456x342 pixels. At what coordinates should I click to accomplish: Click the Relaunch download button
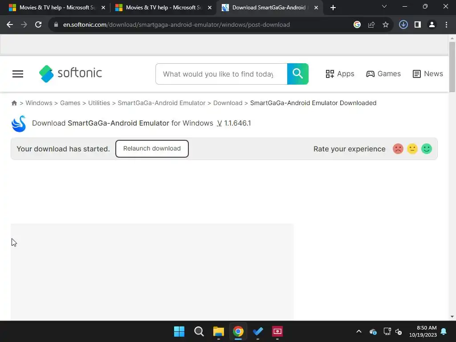pyautogui.click(x=152, y=149)
